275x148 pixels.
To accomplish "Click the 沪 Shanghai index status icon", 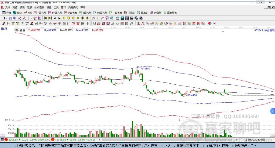I will pyautogui.click(x=6, y=140).
